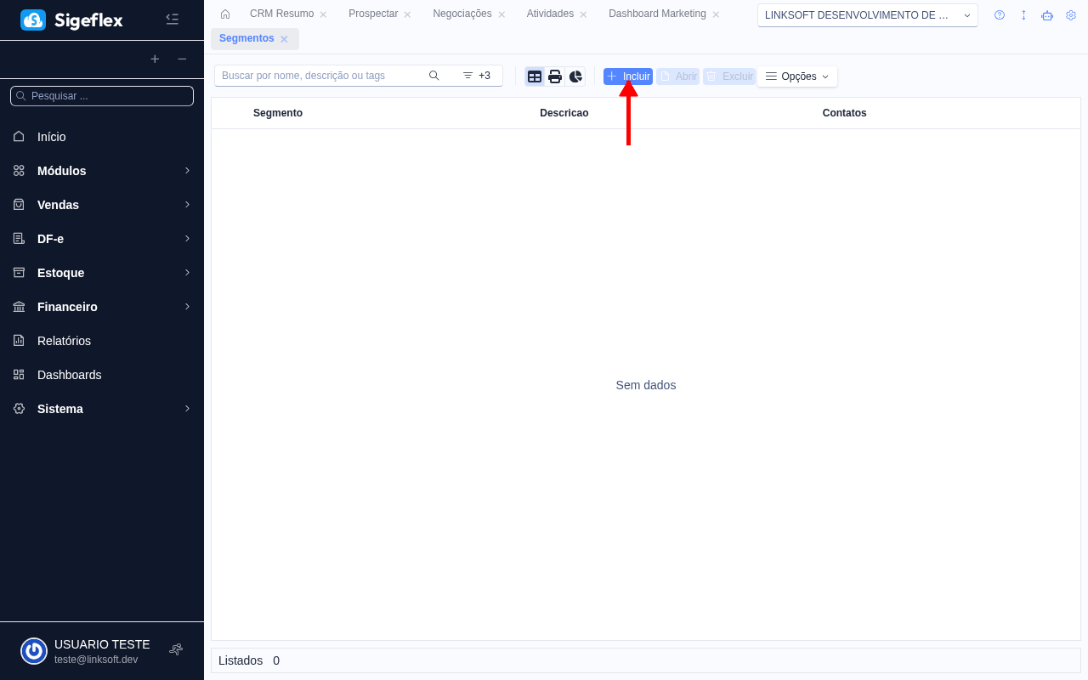This screenshot has width=1088, height=680.
Task: Toggle the search magnifier in the segment search bar
Action: coord(434,76)
